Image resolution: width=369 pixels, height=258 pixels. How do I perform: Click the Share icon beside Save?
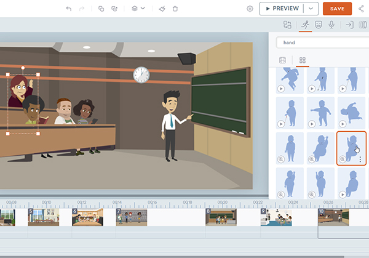point(361,9)
